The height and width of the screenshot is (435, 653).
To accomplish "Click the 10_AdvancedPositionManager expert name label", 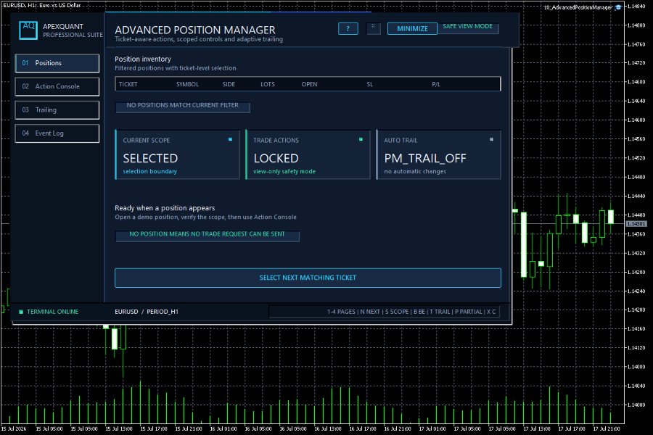I will pyautogui.click(x=578, y=7).
